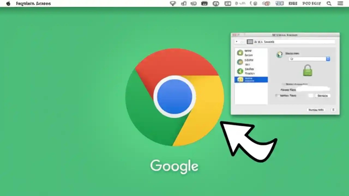Toggle the checkbox next to the password field
Viewport: 349px width, 196px height.
[276, 96]
